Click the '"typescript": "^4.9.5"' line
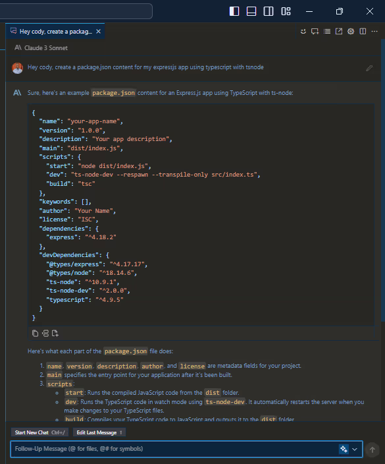 coord(84,299)
